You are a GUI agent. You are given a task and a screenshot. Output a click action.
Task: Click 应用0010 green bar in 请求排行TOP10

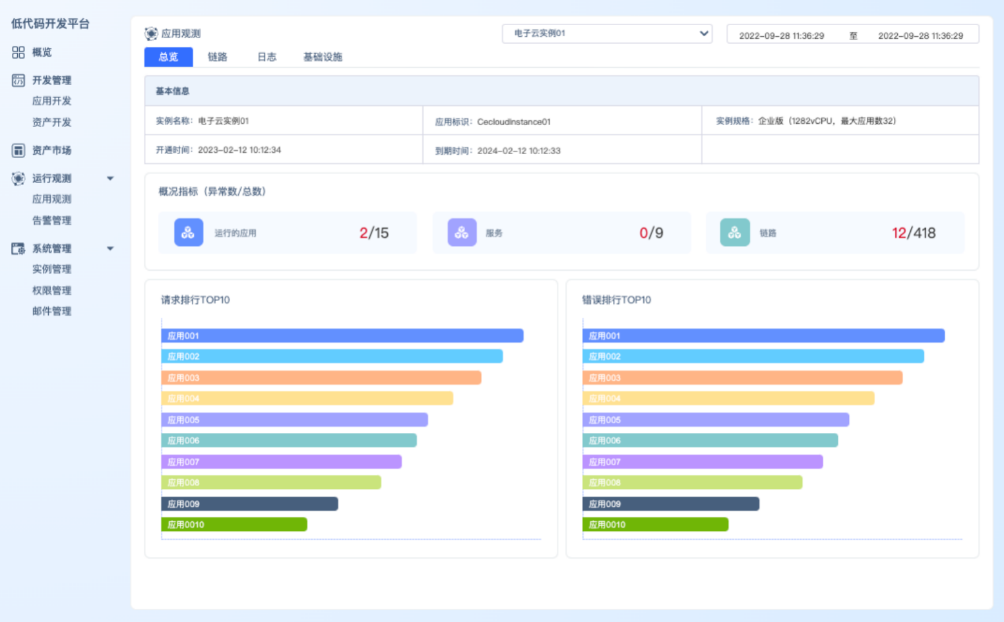(x=234, y=524)
